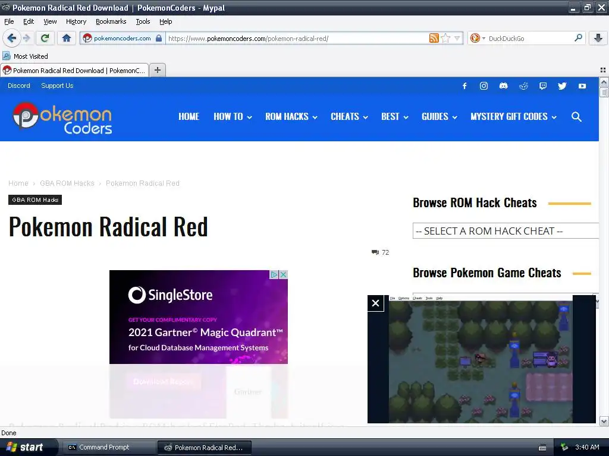Click the Support Us link
Viewport: 609px width, 456px height.
coord(57,85)
